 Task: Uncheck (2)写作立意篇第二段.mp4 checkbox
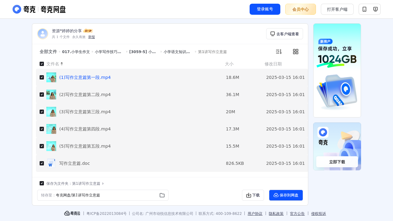42,95
